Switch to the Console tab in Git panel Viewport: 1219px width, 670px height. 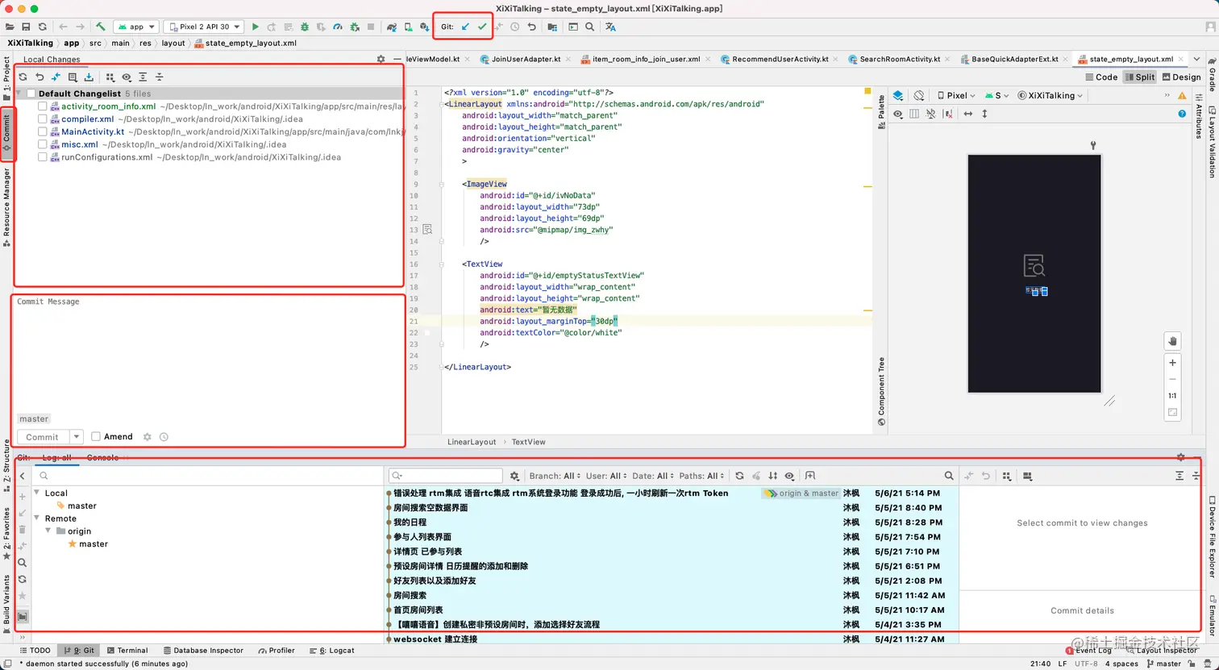click(102, 458)
